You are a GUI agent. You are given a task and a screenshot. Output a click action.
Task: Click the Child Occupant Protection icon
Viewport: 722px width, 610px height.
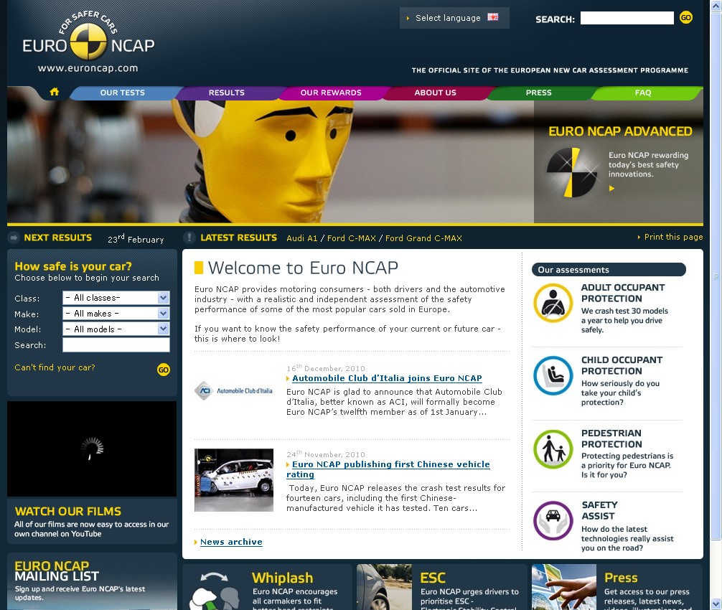click(553, 375)
